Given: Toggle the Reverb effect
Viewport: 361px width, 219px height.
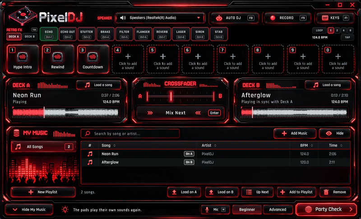Looking at the screenshot, I should click(x=162, y=34).
